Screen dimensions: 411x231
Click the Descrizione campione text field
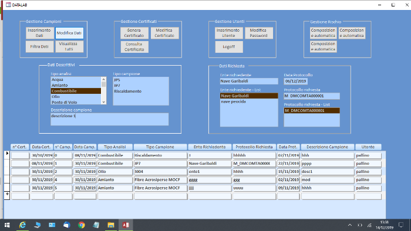[110, 119]
